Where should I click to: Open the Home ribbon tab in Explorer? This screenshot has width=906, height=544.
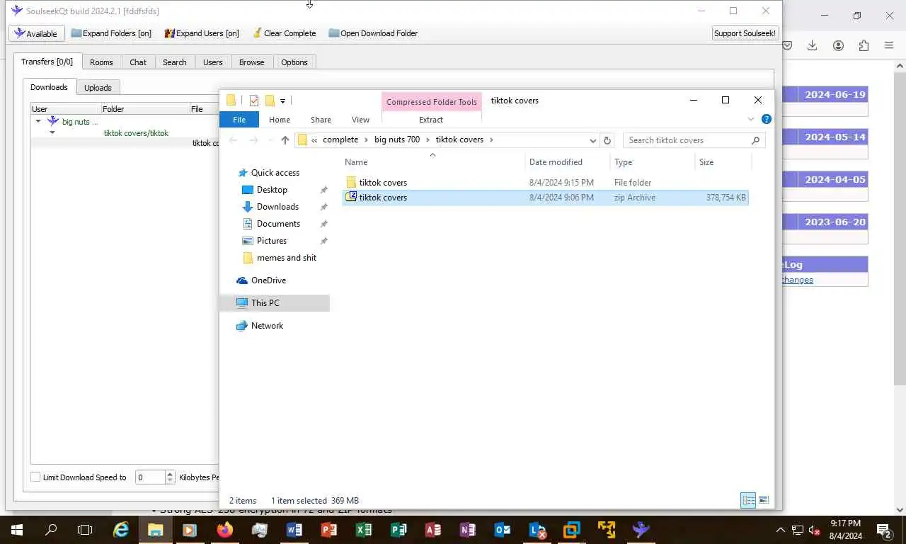pyautogui.click(x=280, y=120)
